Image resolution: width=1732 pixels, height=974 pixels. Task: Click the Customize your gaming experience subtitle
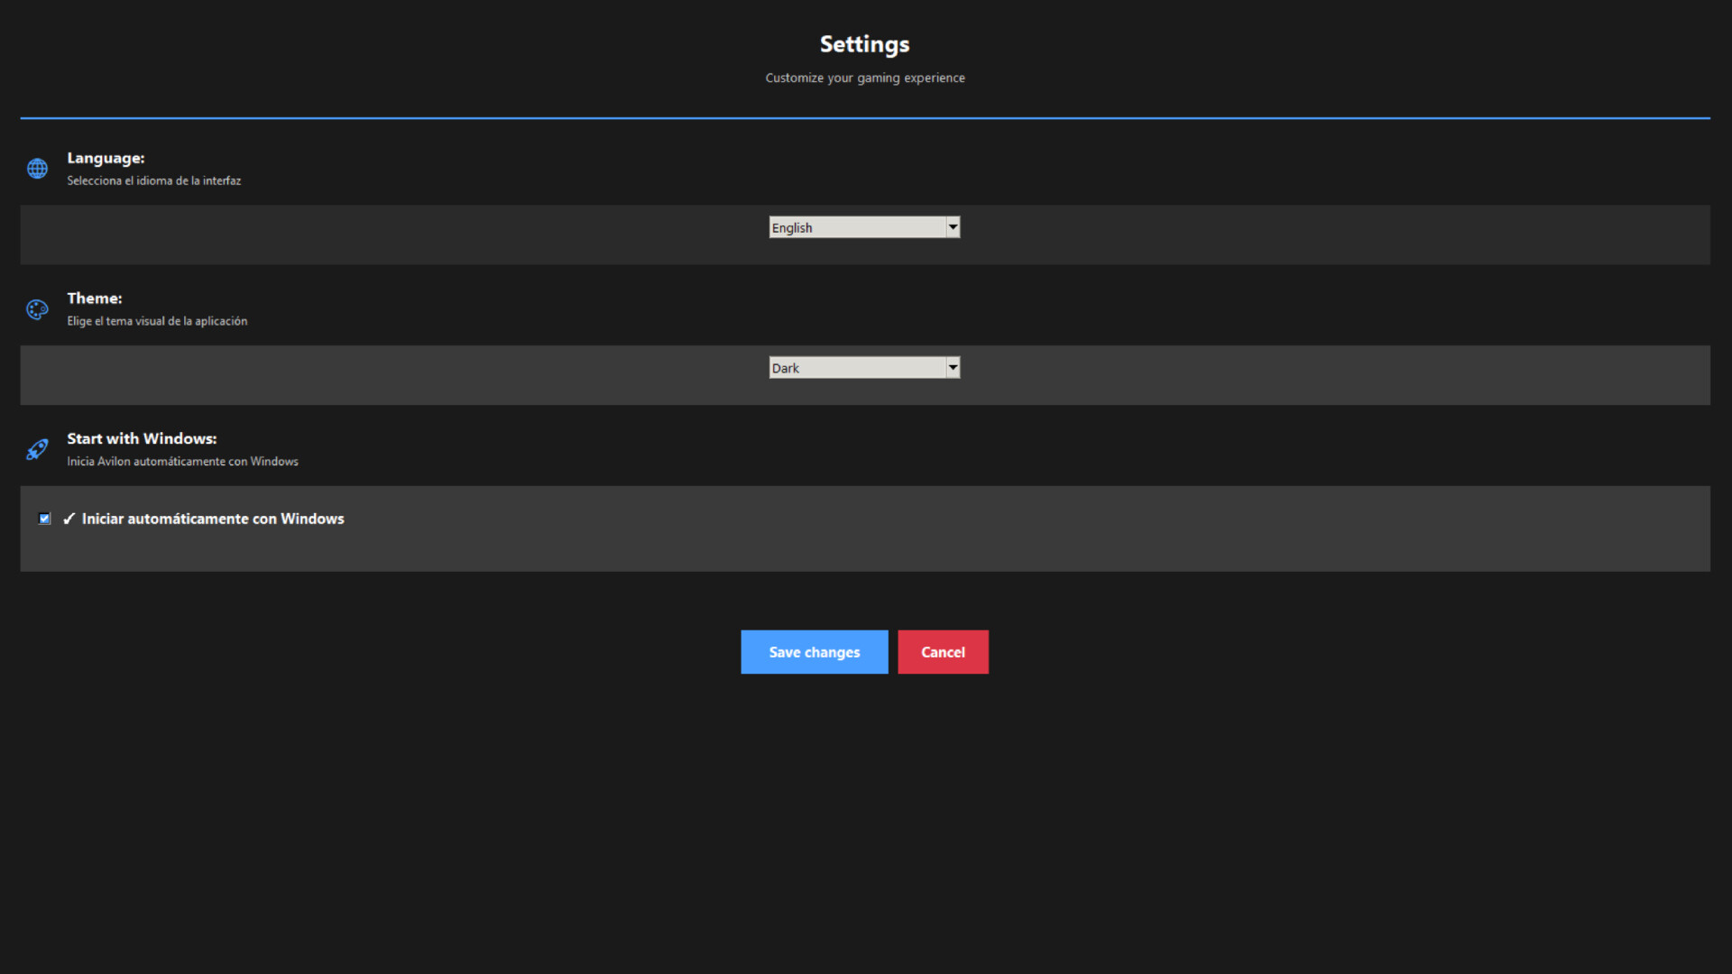(864, 78)
